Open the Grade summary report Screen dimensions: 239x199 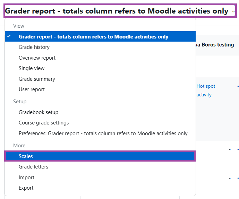click(100, 79)
